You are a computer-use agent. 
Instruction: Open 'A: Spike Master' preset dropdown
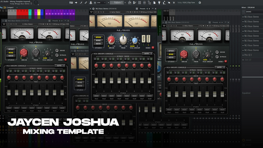(x=116, y=12)
